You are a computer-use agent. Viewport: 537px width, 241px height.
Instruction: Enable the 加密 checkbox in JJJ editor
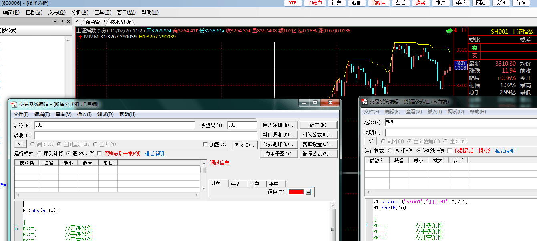point(206,145)
